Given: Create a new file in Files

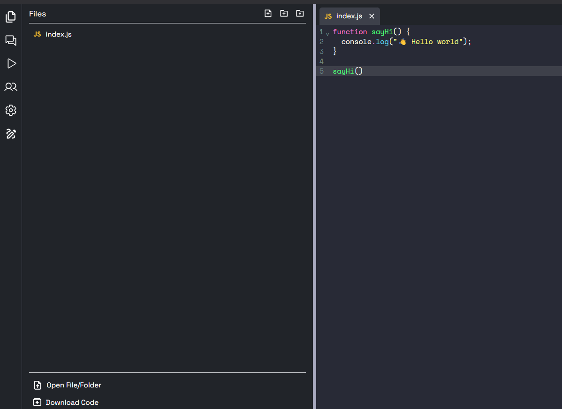Looking at the screenshot, I should pos(268,14).
